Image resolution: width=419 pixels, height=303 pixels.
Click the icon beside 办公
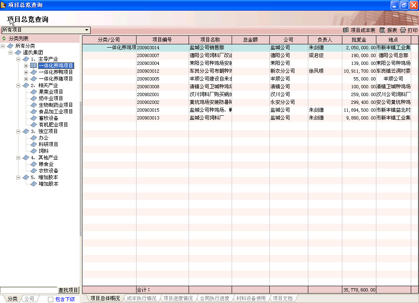pos(33,138)
